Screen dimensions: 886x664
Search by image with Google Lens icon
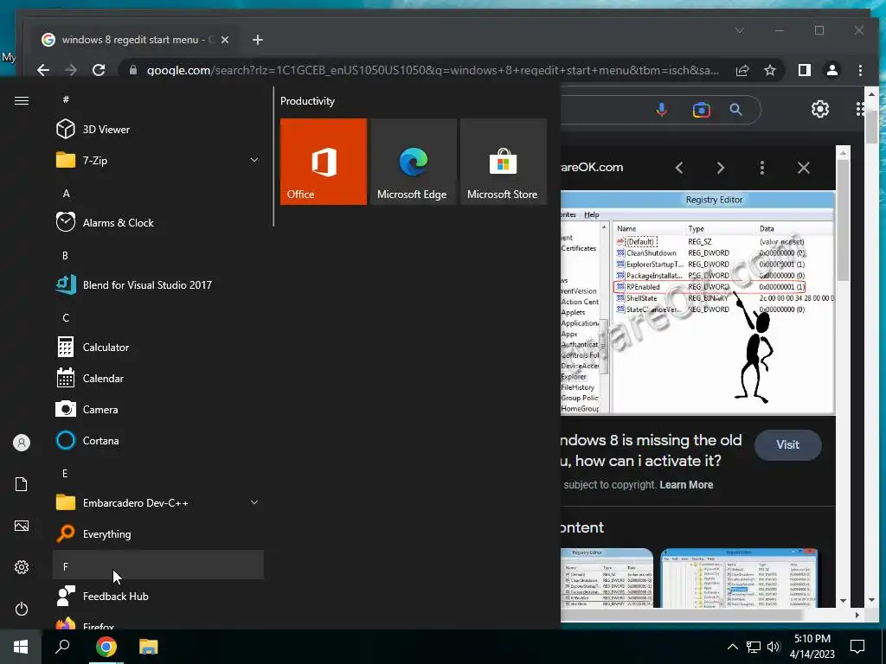pos(701,110)
